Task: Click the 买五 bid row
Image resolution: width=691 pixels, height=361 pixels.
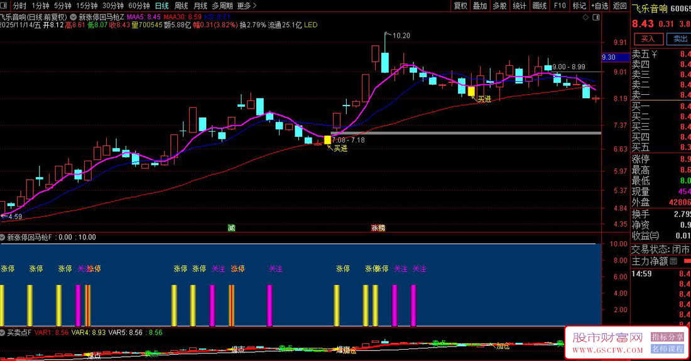Action: tap(661, 147)
